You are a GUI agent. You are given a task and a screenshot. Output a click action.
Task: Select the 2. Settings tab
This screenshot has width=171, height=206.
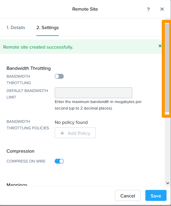[x=48, y=28]
